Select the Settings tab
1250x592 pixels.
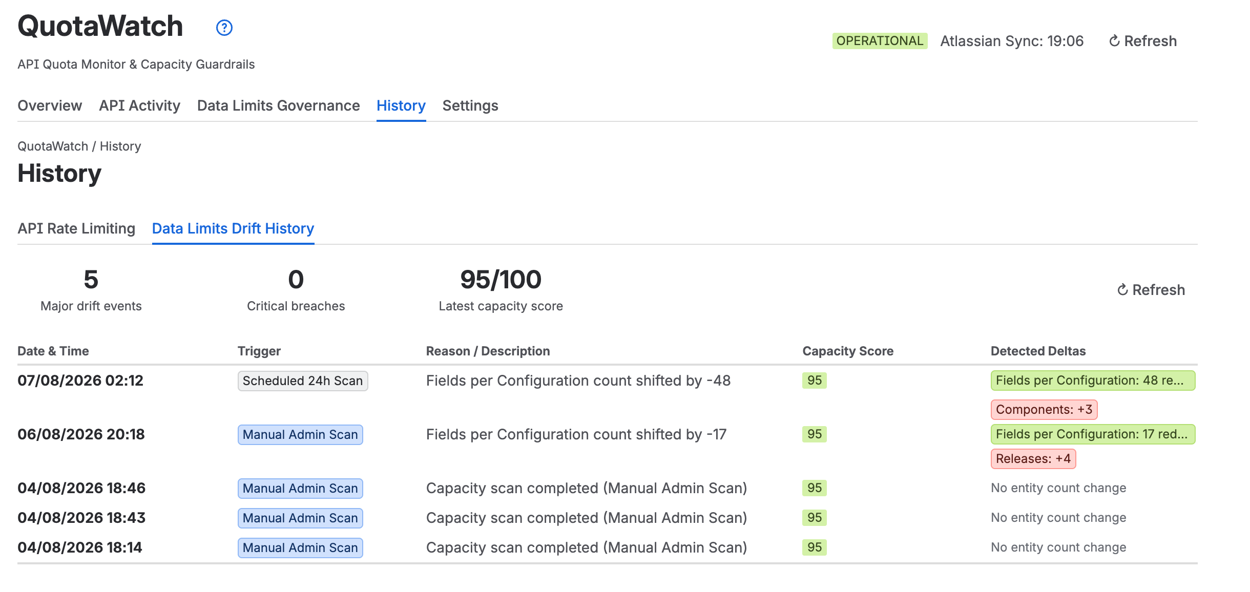pyautogui.click(x=470, y=105)
